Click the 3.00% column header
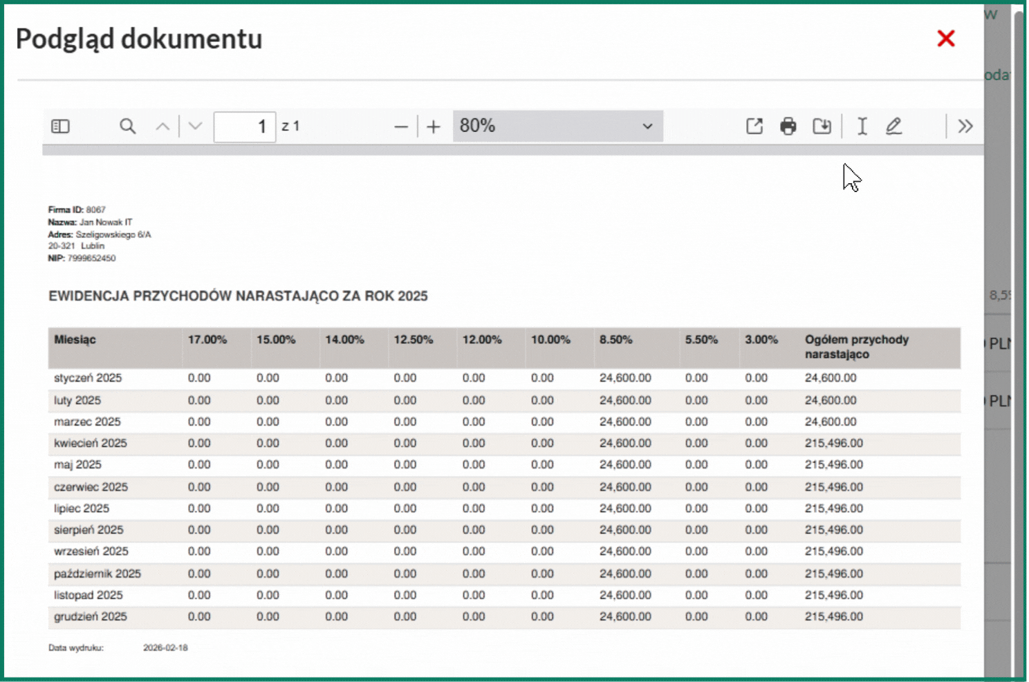The width and height of the screenshot is (1029, 682). click(761, 339)
